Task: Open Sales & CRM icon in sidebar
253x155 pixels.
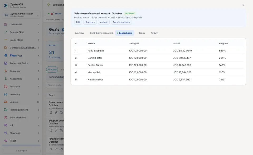Action: 6,32
